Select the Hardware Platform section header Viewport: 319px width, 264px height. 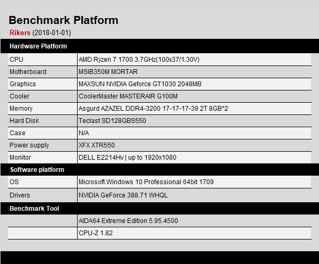tap(38, 46)
